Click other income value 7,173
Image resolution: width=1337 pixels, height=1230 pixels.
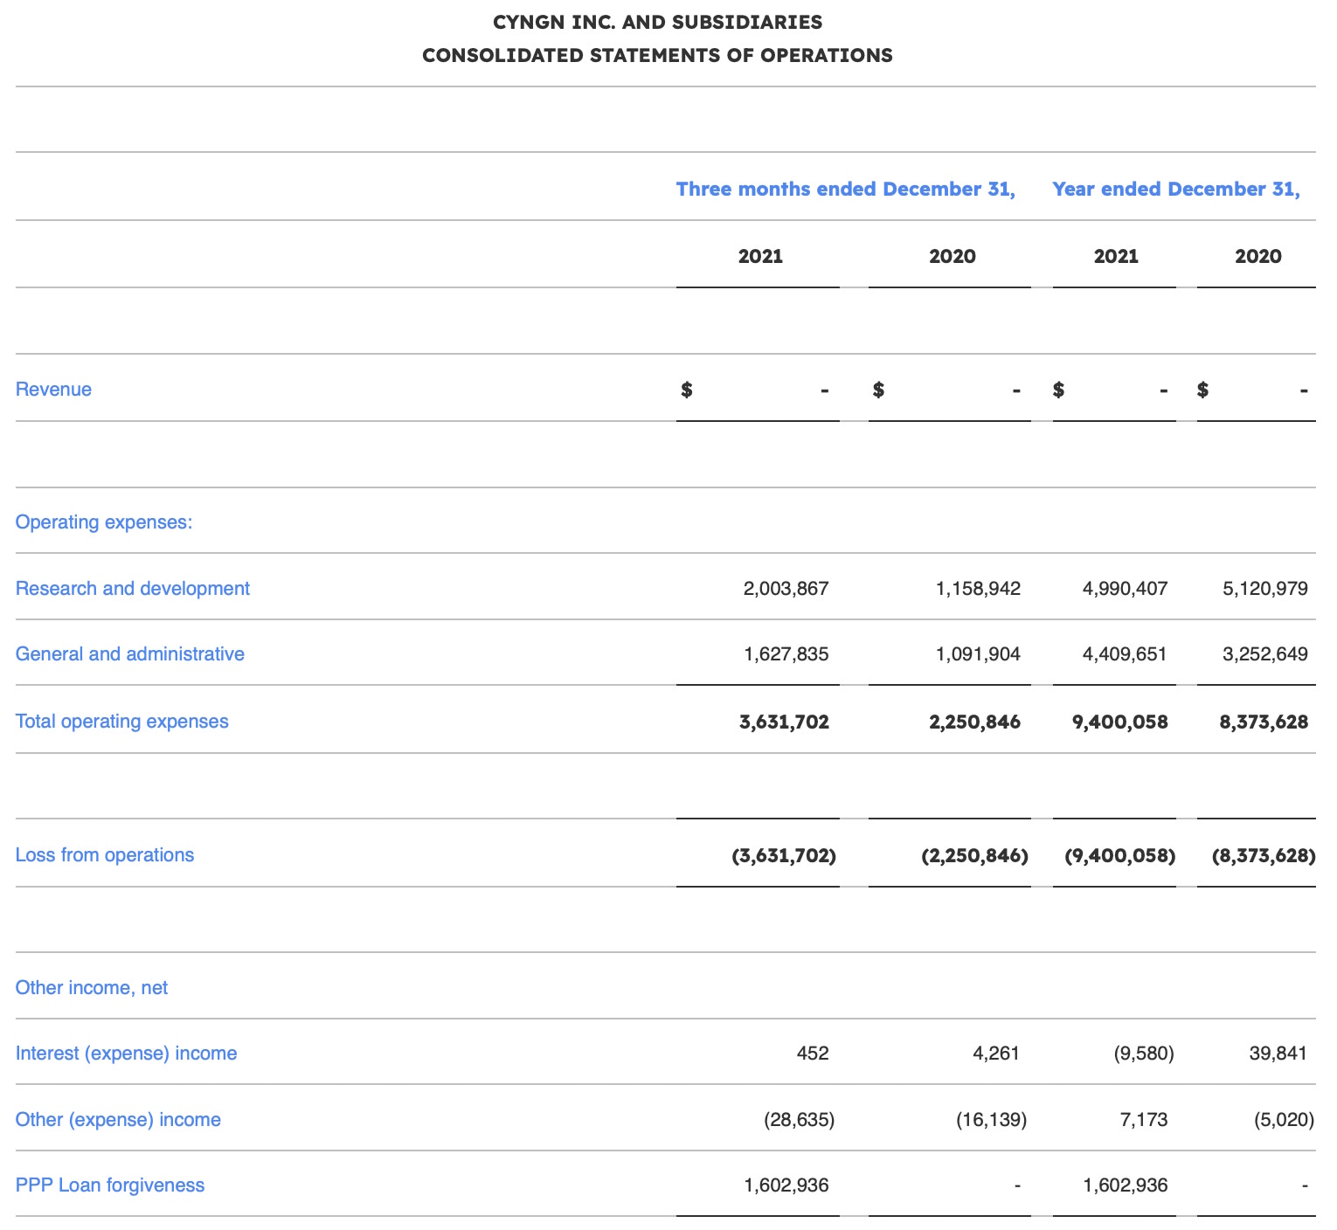coord(1144,1120)
